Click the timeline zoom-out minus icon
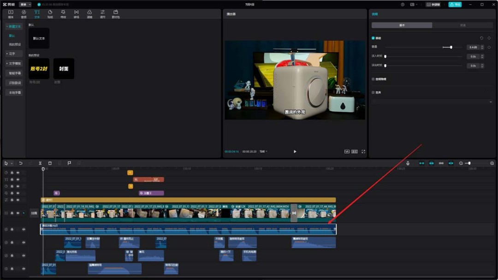The height and width of the screenshot is (280, 498). (x=461, y=163)
